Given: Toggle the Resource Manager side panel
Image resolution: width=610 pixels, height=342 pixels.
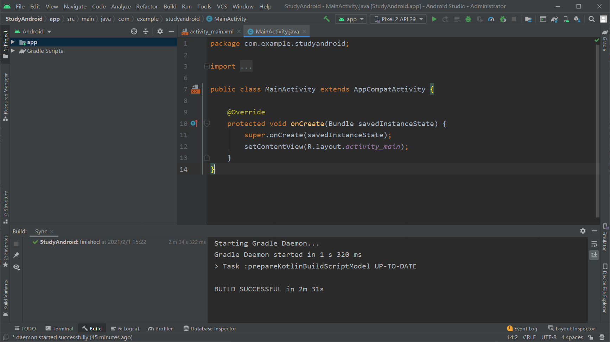Looking at the screenshot, I should pyautogui.click(x=5, y=97).
